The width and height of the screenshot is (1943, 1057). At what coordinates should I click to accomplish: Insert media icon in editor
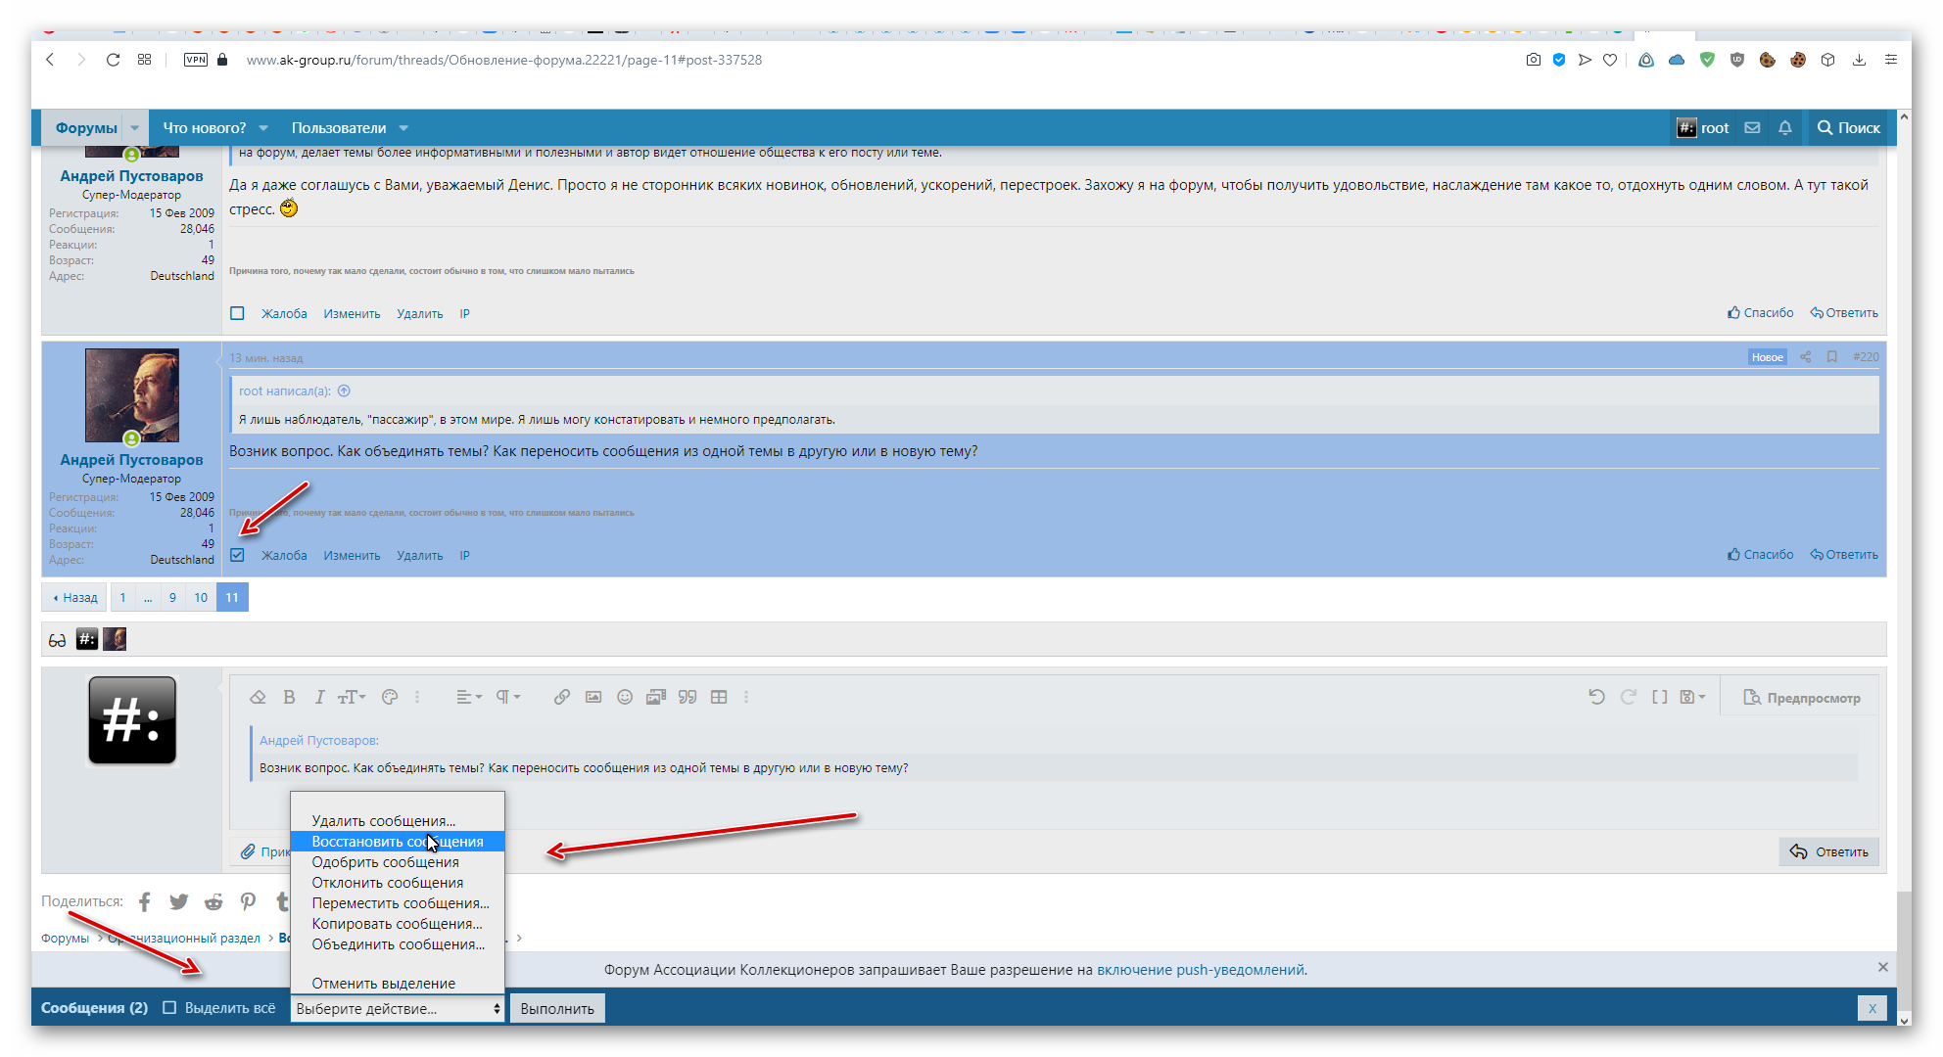(x=656, y=697)
